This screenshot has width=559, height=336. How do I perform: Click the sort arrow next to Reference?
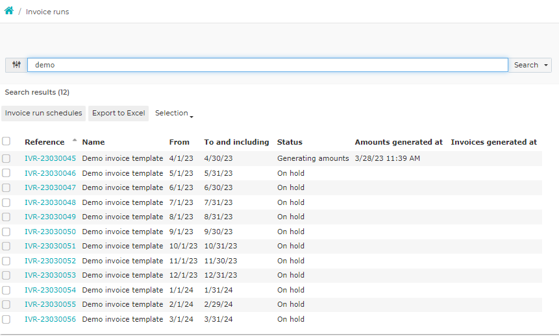pyautogui.click(x=75, y=140)
